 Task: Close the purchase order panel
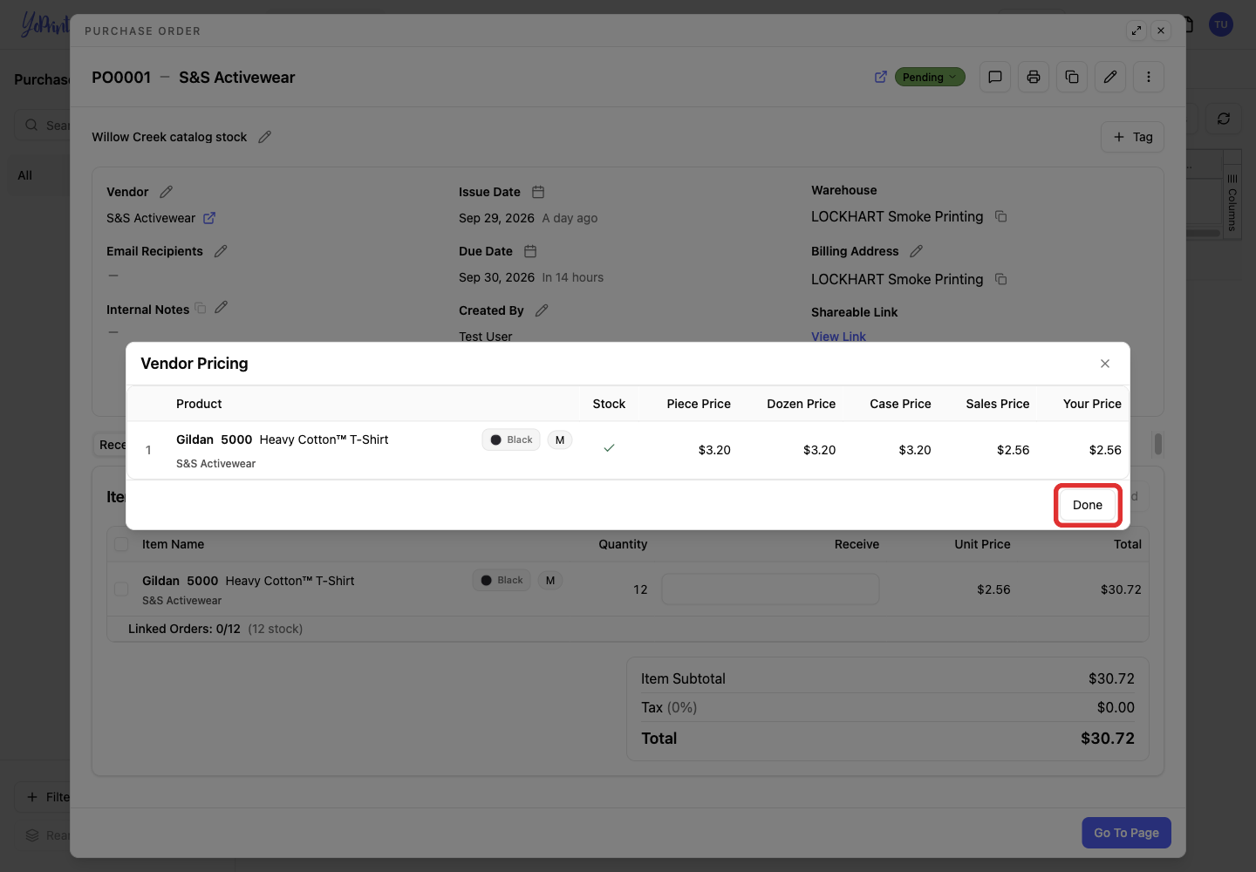(1161, 31)
